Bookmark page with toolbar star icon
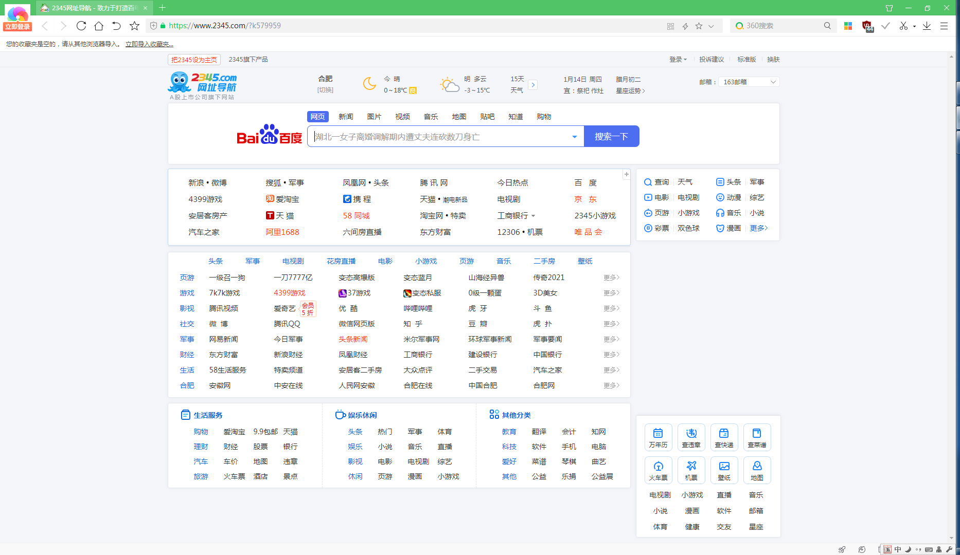960x555 pixels. pos(134,26)
